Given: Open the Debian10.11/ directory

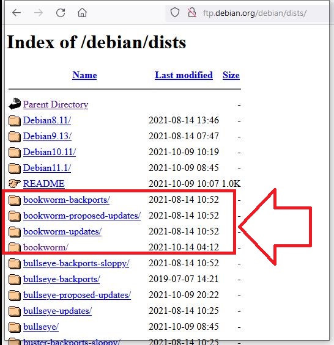Looking at the screenshot, I should pos(50,152).
